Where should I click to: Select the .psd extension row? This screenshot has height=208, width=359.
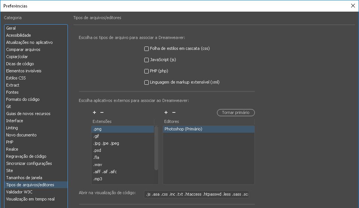123,150
